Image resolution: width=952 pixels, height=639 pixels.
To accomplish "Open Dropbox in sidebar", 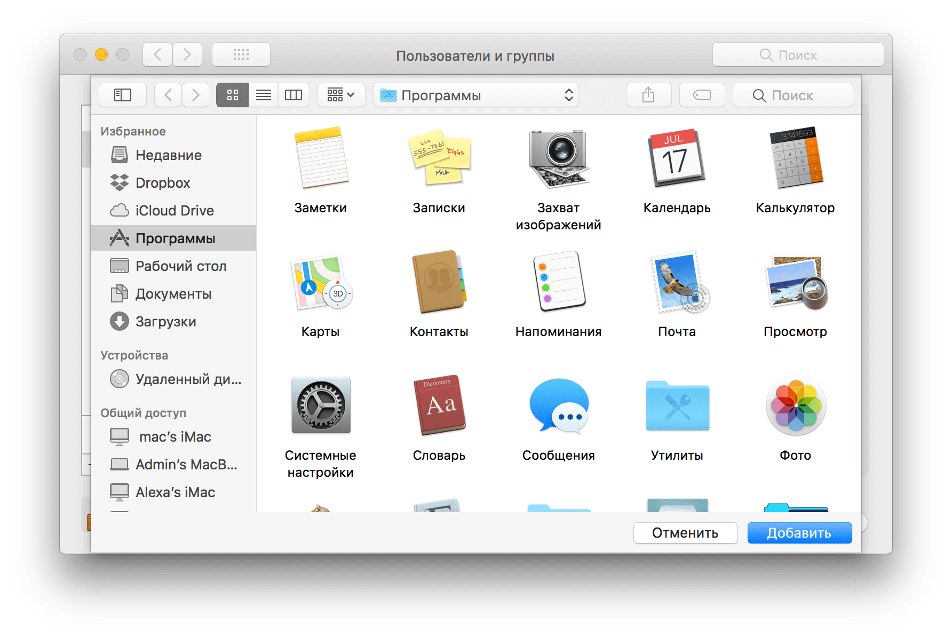I will [x=173, y=182].
